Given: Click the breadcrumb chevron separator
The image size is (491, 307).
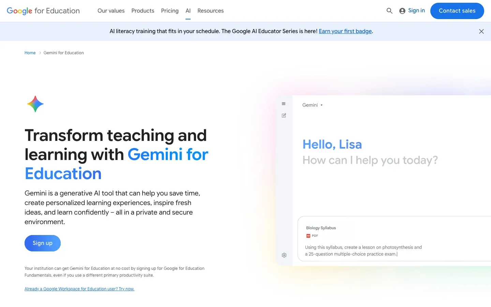Looking at the screenshot, I should [40, 53].
